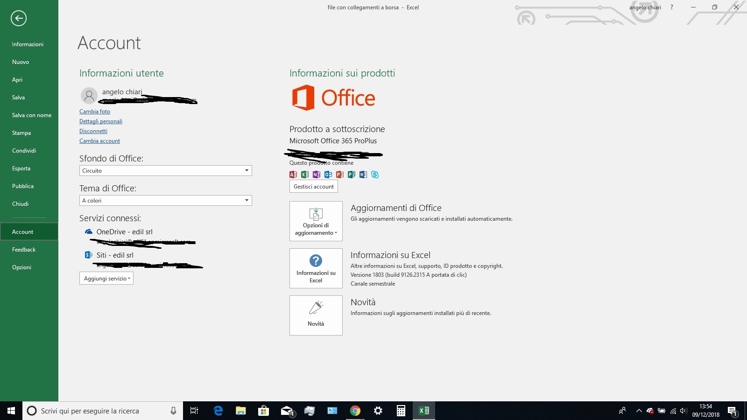Click the 'Canale semestrale' text
Screen dimensions: 747x420
click(373, 284)
